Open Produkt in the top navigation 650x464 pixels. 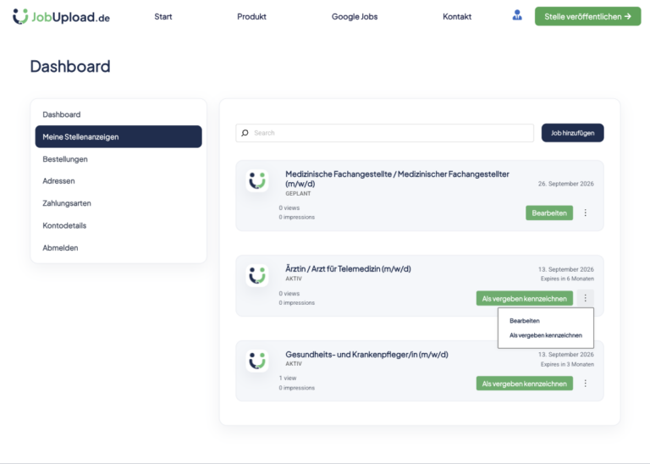[x=251, y=17]
